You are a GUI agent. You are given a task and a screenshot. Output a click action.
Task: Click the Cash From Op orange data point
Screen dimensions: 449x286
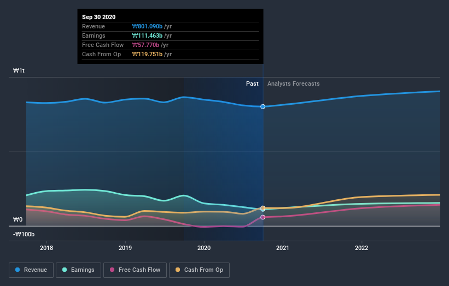(263, 208)
